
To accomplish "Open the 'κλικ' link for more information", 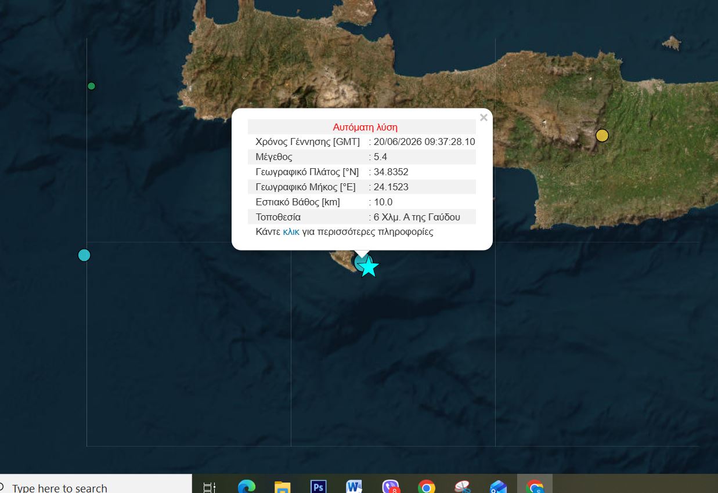I will click(291, 232).
